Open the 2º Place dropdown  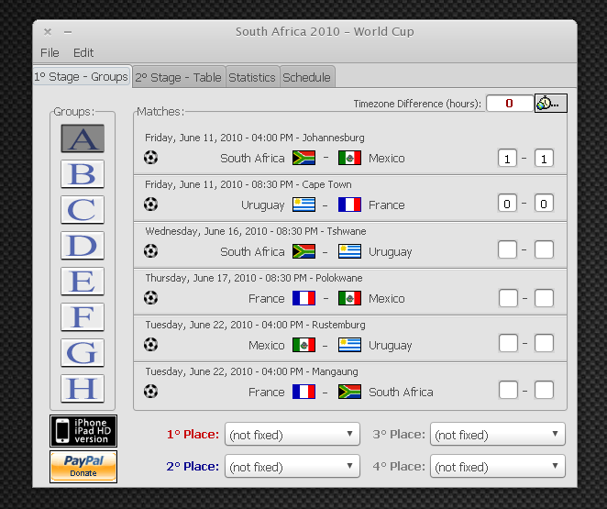pyautogui.click(x=292, y=466)
